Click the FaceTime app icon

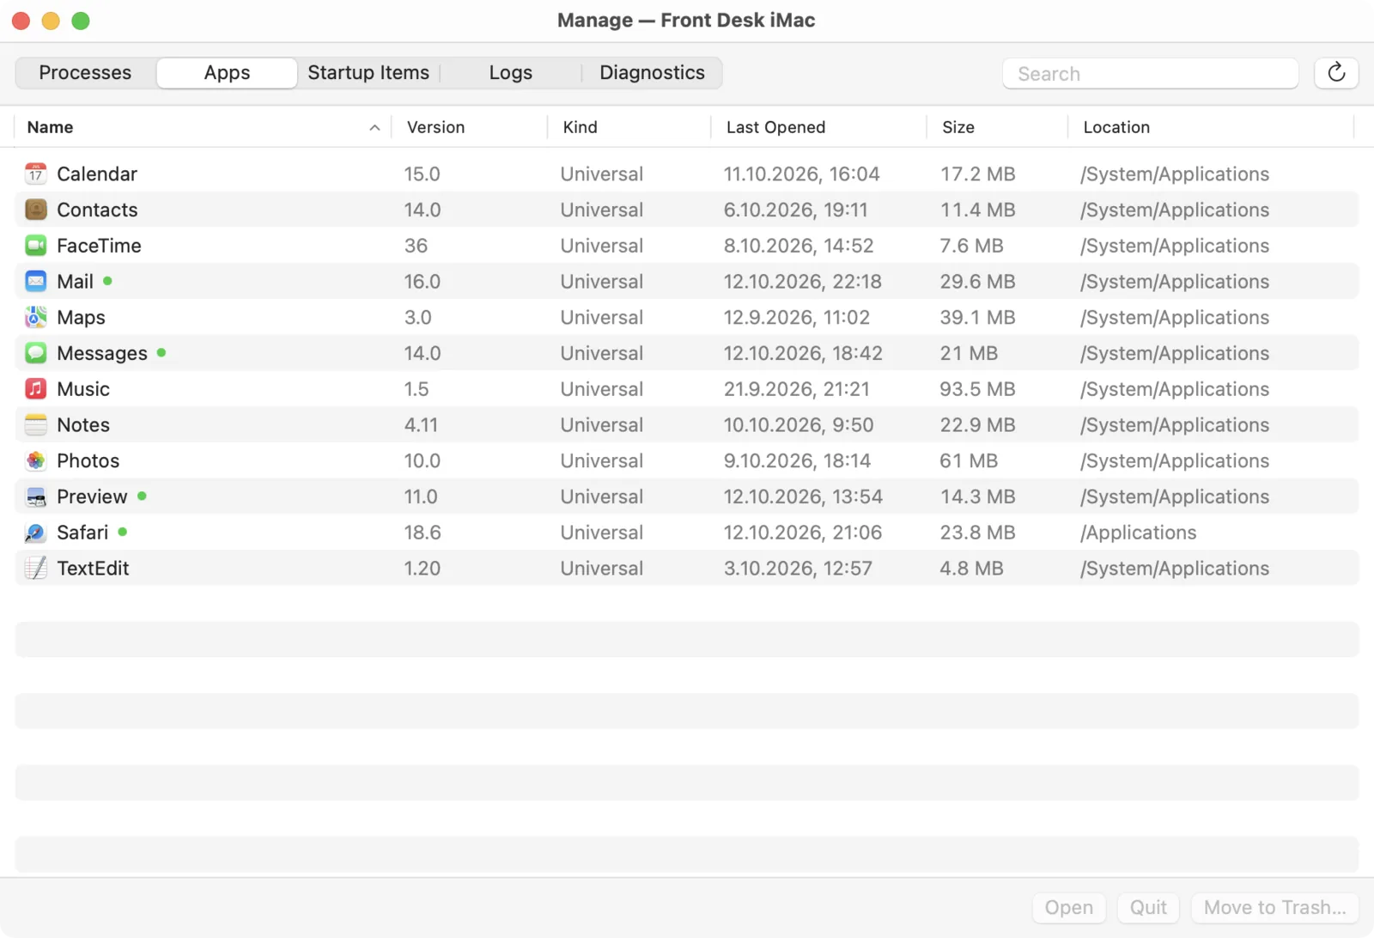[35, 246]
